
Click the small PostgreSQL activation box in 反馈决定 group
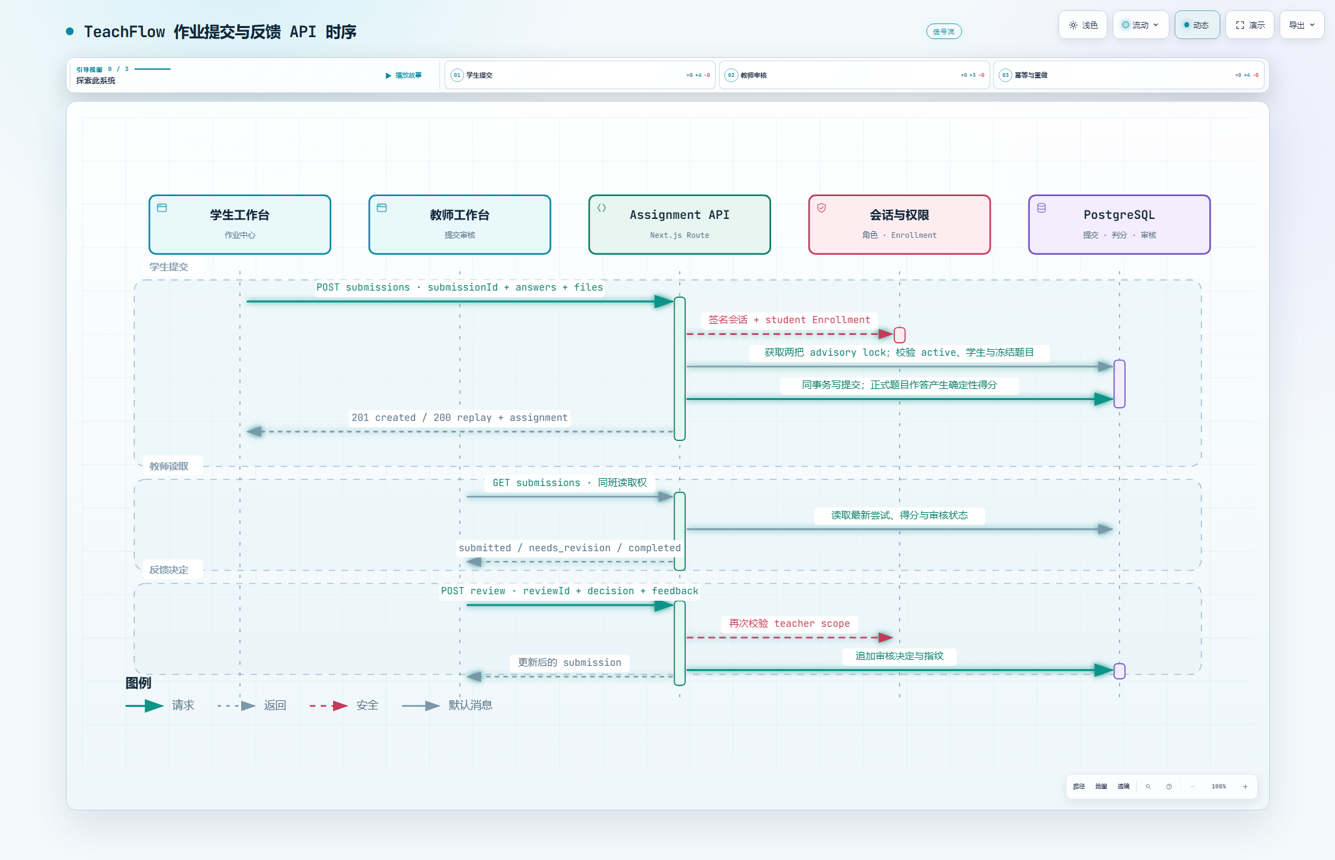point(1119,670)
